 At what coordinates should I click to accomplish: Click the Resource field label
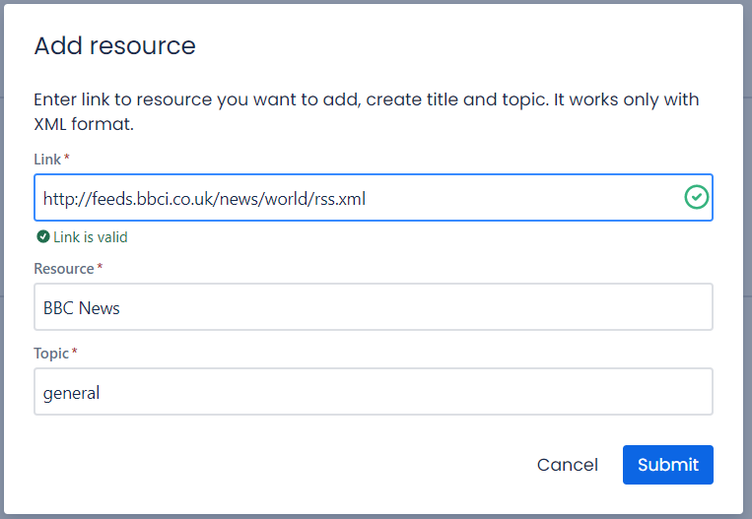click(63, 269)
